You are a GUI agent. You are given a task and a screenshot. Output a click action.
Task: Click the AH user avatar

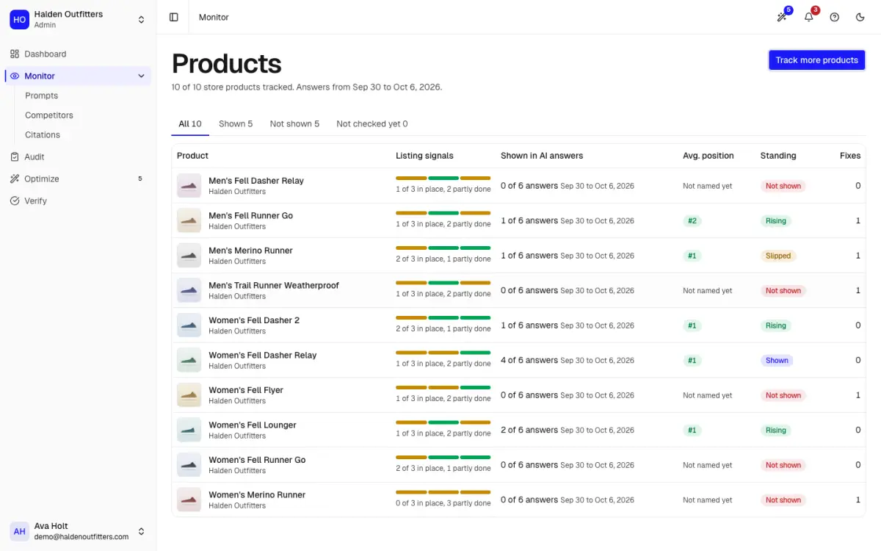tap(19, 531)
